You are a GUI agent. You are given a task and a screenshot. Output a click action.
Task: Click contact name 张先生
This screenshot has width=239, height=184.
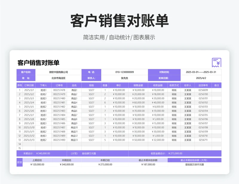click(x=125, y=78)
